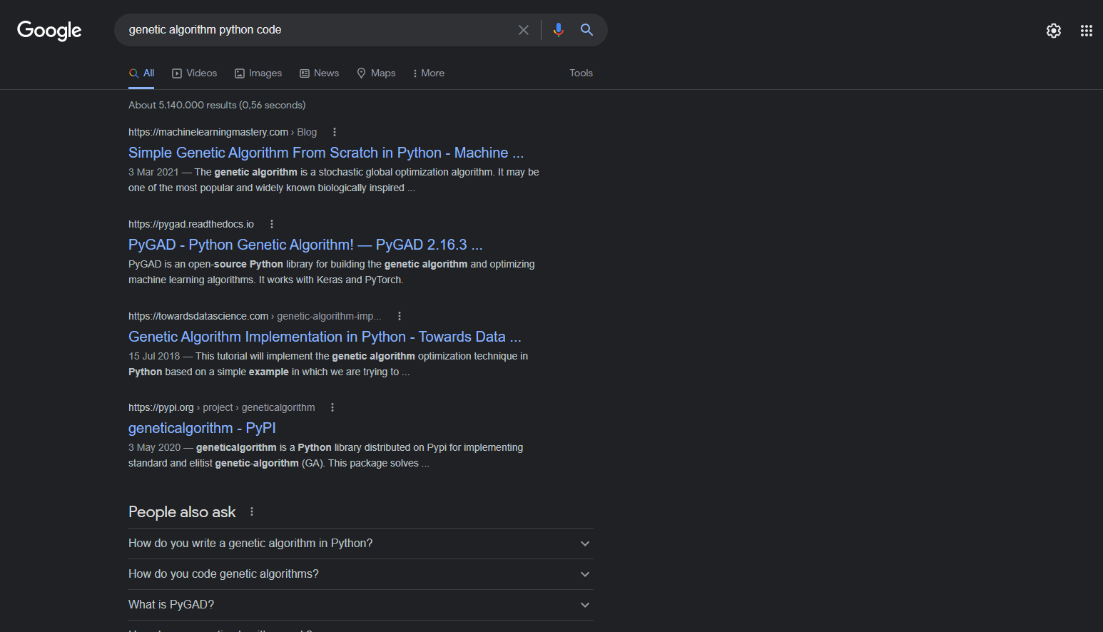Click the Google logo
This screenshot has width=1103, height=632.
(49, 30)
